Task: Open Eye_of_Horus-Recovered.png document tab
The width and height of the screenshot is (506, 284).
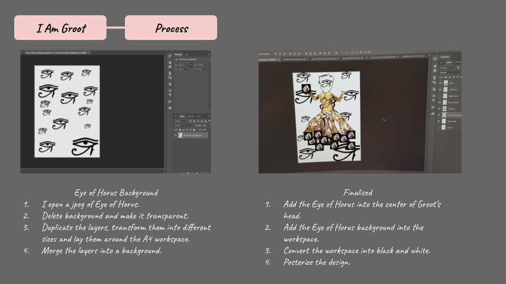Action: pos(383,57)
